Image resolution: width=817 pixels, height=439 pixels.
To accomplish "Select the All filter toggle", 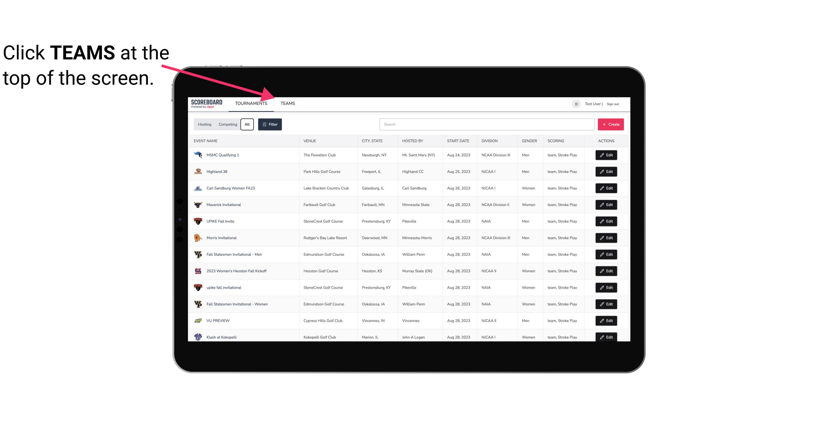I will point(247,124).
